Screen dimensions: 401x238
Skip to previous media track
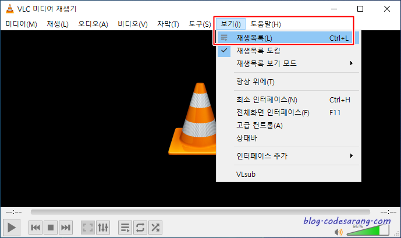pos(36,228)
